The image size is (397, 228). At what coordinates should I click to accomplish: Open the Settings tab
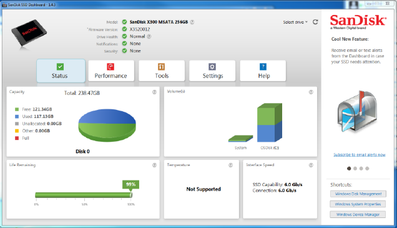pos(212,71)
